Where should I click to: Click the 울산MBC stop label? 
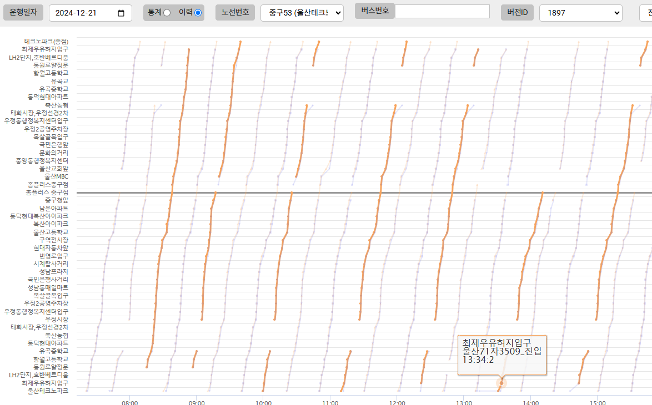[x=56, y=176]
